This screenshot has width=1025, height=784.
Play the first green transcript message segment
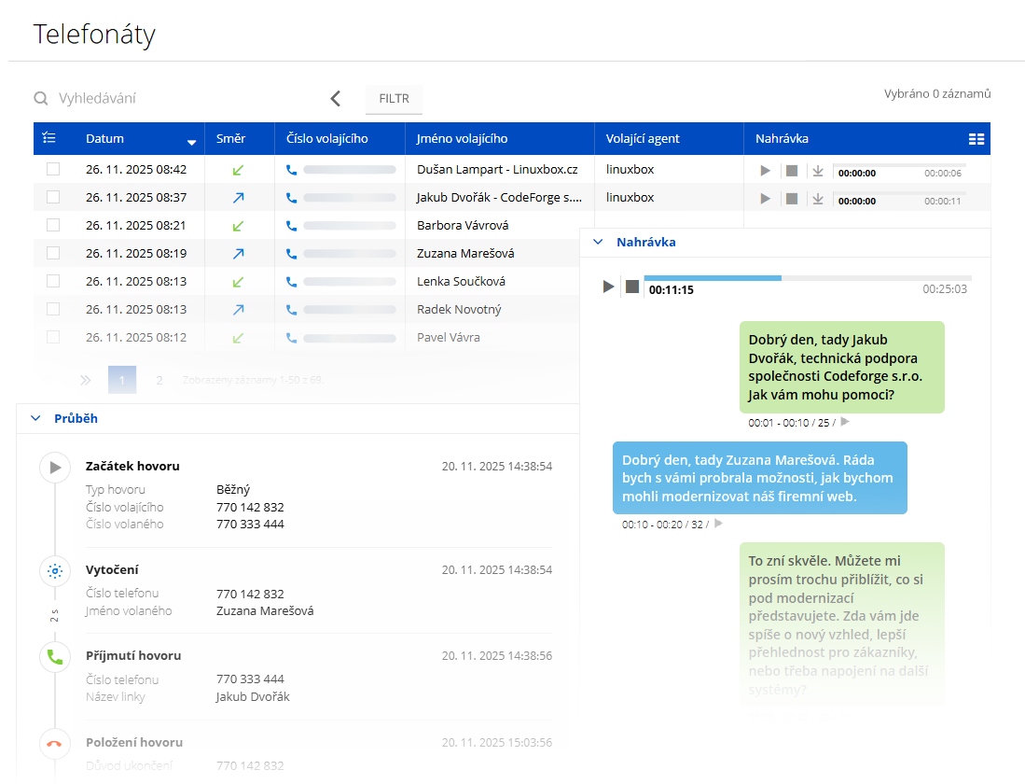(x=845, y=422)
